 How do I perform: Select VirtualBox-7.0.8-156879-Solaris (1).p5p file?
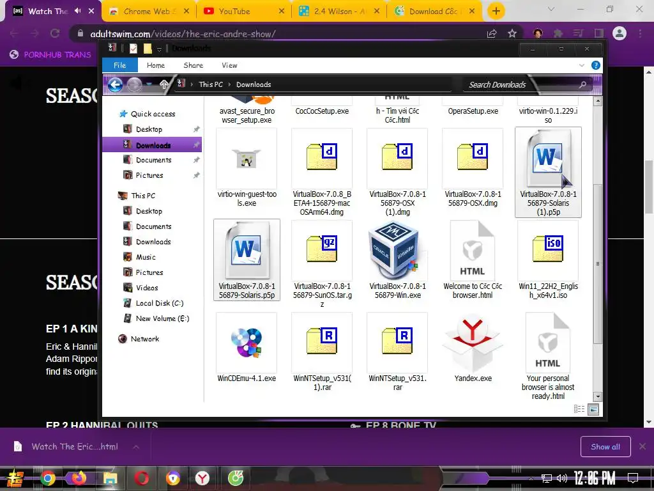(x=548, y=172)
